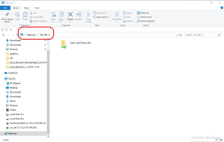The width and height of the screenshot is (224, 142).
Task: Create a New folder from the ribbon
Action: pos(89,17)
